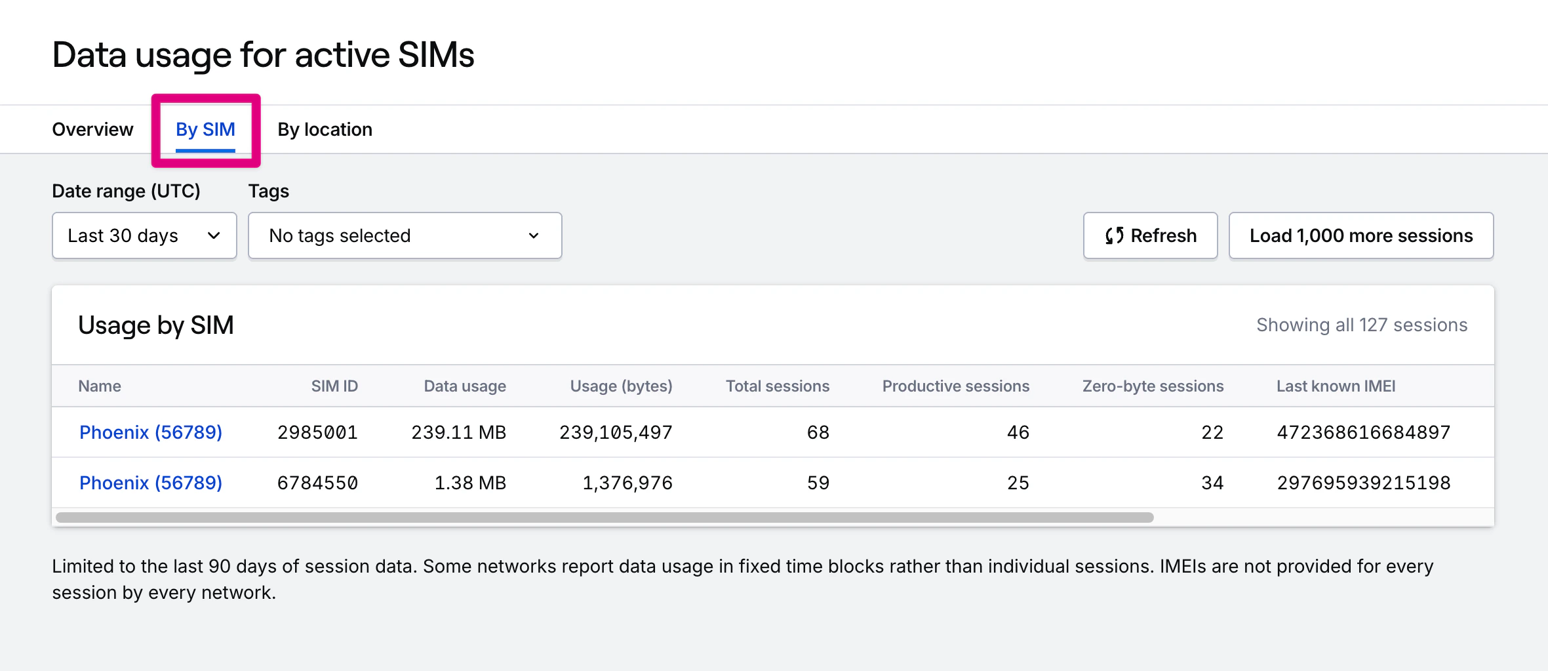
Task: Click zero-byte sessions value 22
Action: [x=1212, y=432]
